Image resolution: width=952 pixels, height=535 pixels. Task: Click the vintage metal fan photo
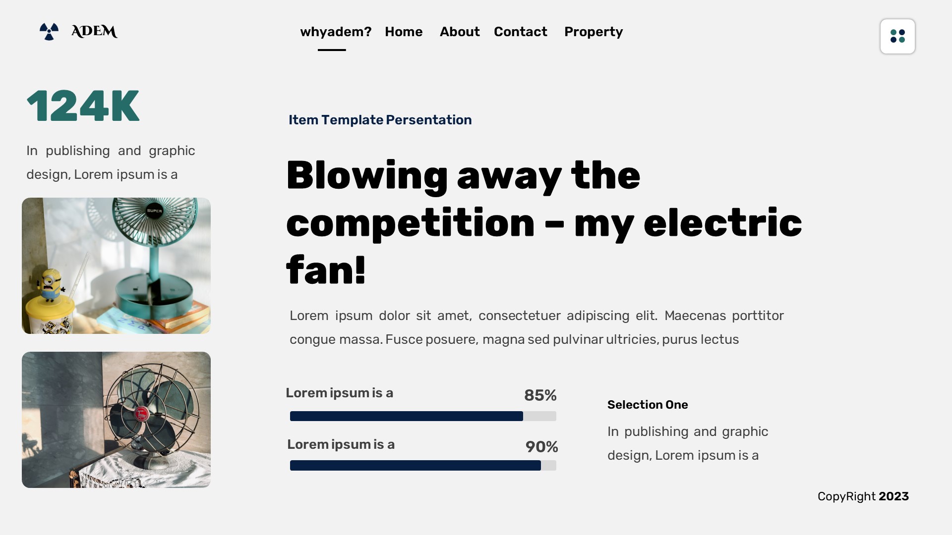tap(116, 419)
